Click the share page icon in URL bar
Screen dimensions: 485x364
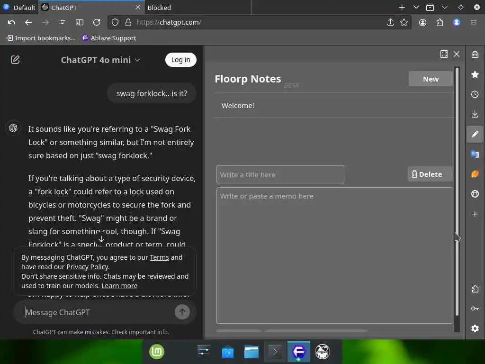tap(390, 22)
